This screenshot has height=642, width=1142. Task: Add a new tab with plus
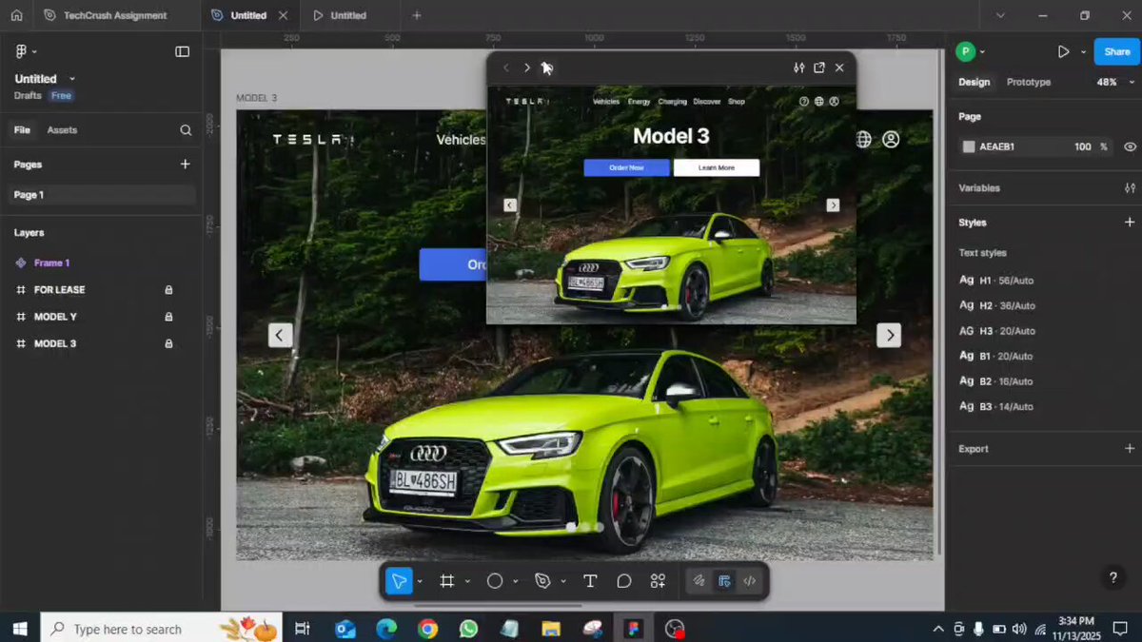point(416,15)
